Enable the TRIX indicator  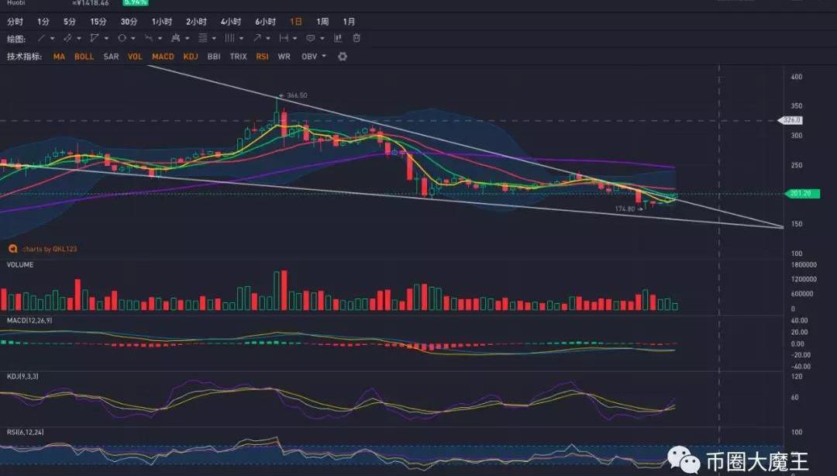(x=238, y=57)
